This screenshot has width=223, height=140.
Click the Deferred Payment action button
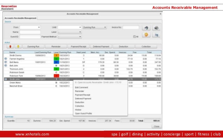coord(101,47)
